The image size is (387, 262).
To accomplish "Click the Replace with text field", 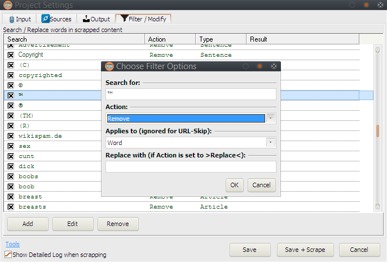I will pos(191,167).
